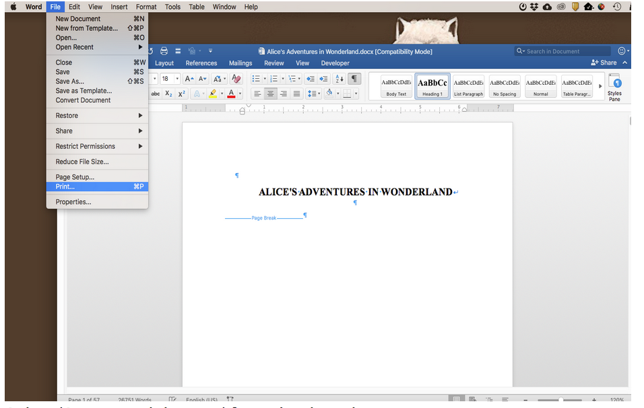Switch to outline view in status bar
The width and height of the screenshot is (644, 408).
(x=489, y=399)
